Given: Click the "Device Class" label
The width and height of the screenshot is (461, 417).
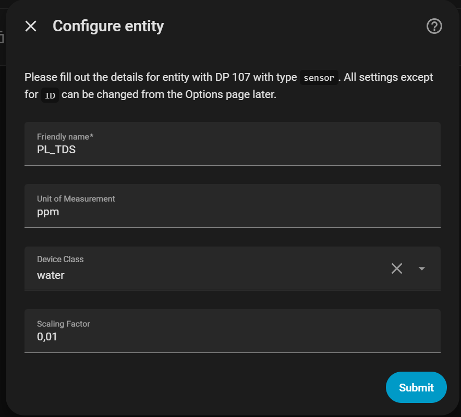Looking at the screenshot, I should tap(60, 259).
